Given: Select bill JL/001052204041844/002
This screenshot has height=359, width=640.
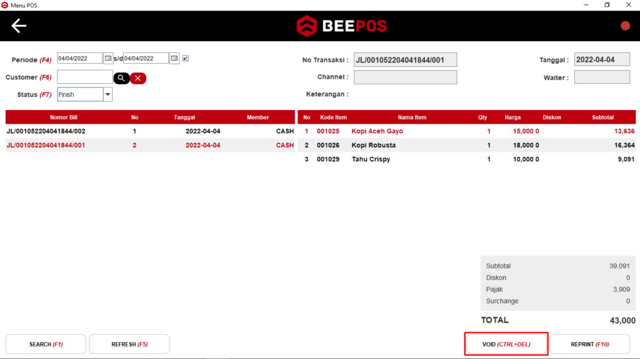Looking at the screenshot, I should 150,131.
